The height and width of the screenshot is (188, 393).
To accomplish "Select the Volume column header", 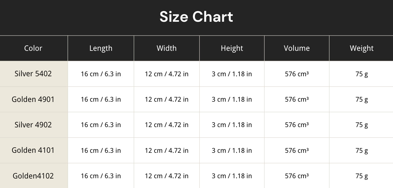I will [297, 48].
